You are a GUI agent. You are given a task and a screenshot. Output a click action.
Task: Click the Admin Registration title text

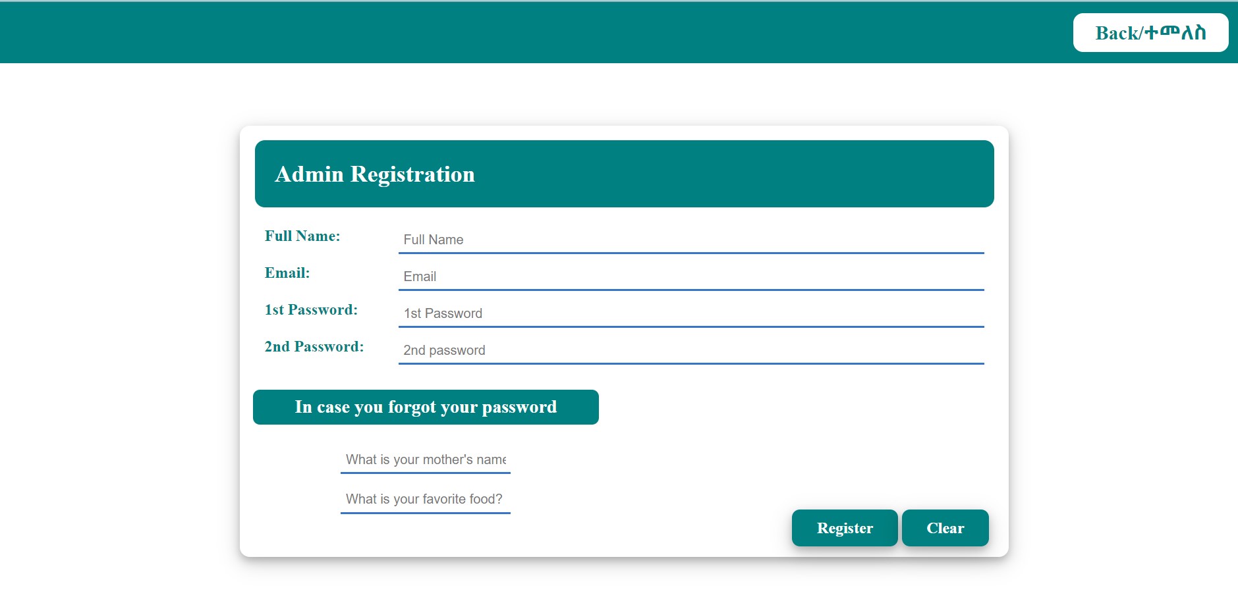click(375, 174)
